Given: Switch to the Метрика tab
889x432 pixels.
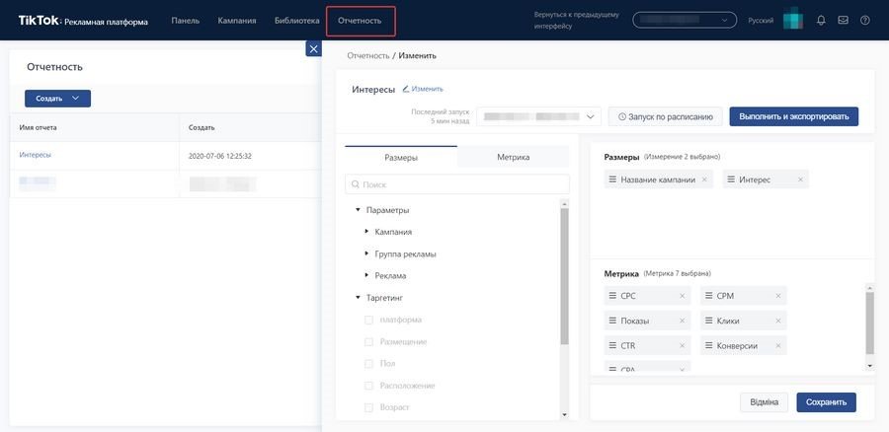Looking at the screenshot, I should (x=513, y=158).
